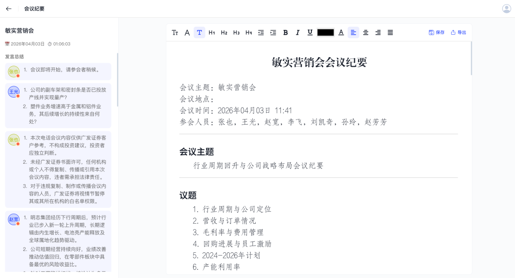Justify the text alignment
The height and width of the screenshot is (278, 515).
(390, 32)
